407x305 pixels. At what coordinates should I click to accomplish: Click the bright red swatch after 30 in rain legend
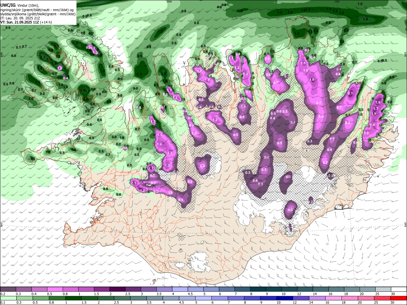click(398, 298)
